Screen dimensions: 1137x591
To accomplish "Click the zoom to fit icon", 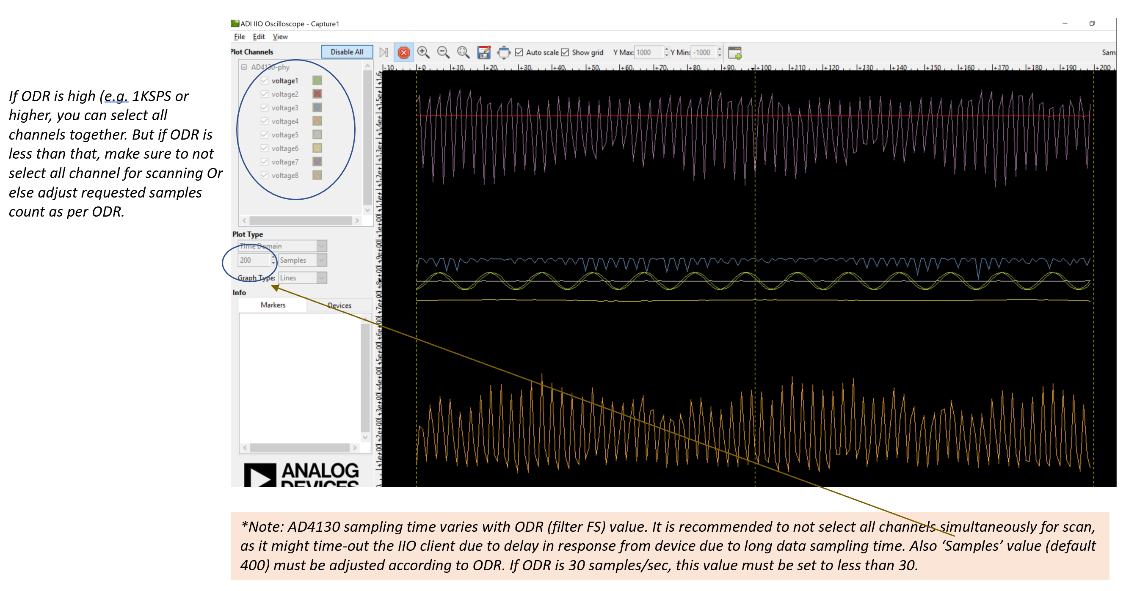I will (x=463, y=52).
